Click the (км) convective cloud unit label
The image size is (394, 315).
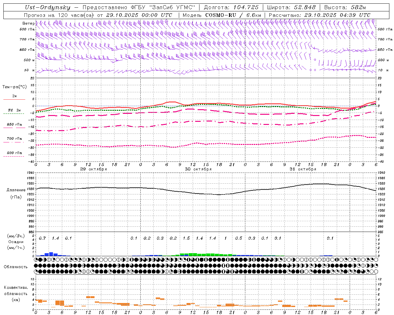[x=16, y=300]
